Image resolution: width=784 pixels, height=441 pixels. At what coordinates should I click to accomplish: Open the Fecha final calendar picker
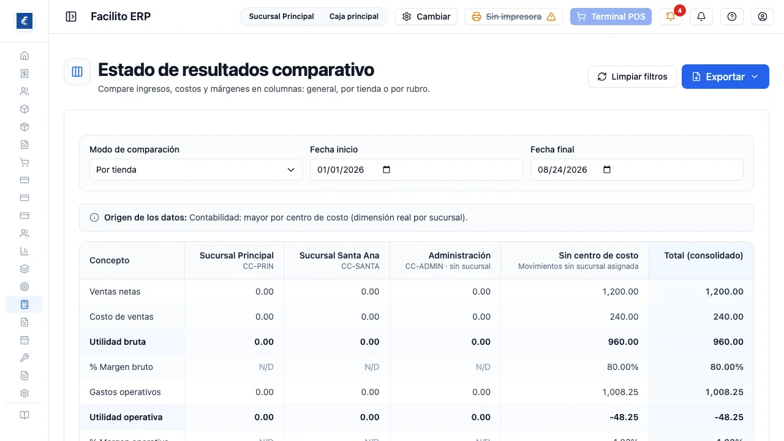607,170
